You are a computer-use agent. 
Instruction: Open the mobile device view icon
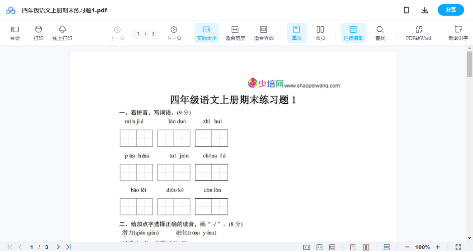(406, 10)
